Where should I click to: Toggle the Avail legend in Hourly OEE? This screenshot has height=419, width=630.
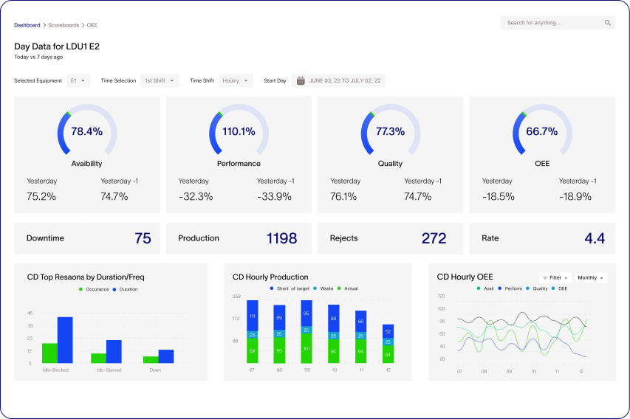[x=485, y=288]
